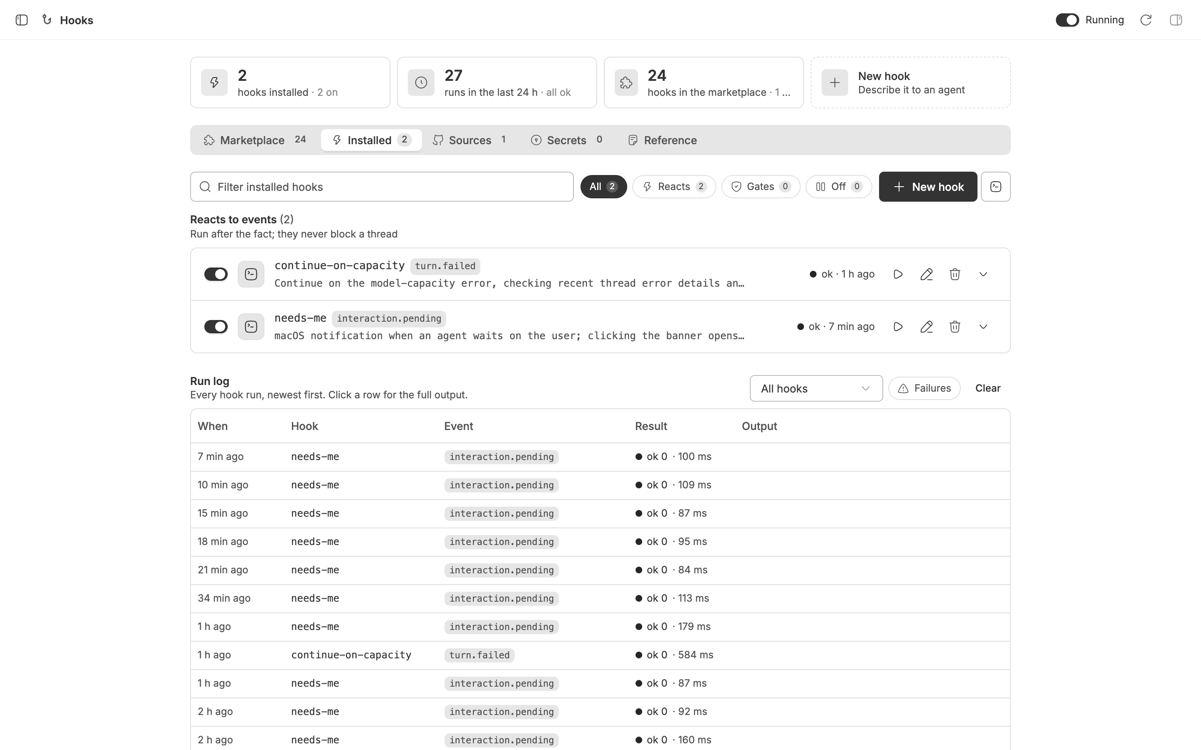Open the continue-on-capacity run log row

(x=600, y=655)
